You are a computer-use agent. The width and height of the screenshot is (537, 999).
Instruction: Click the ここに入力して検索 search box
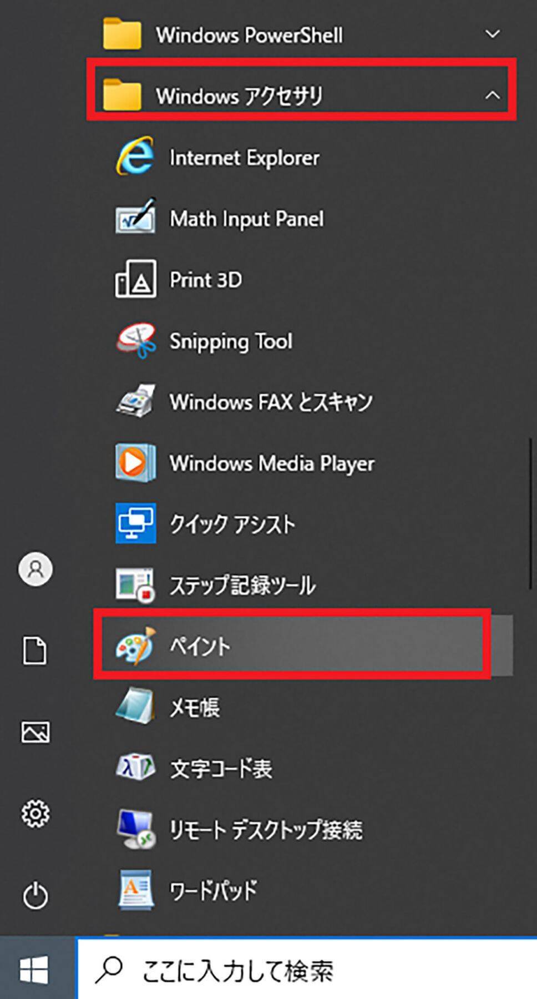pyautogui.click(x=305, y=970)
